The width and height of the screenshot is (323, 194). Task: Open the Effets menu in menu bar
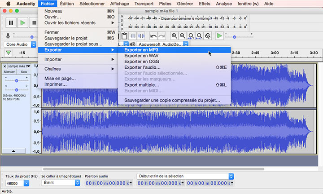click(x=204, y=4)
